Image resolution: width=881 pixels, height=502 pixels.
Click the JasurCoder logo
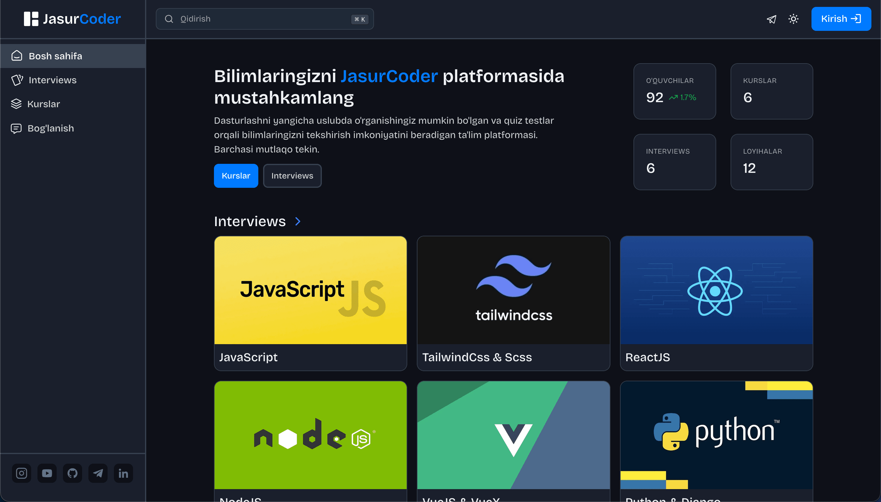pyautogui.click(x=72, y=19)
